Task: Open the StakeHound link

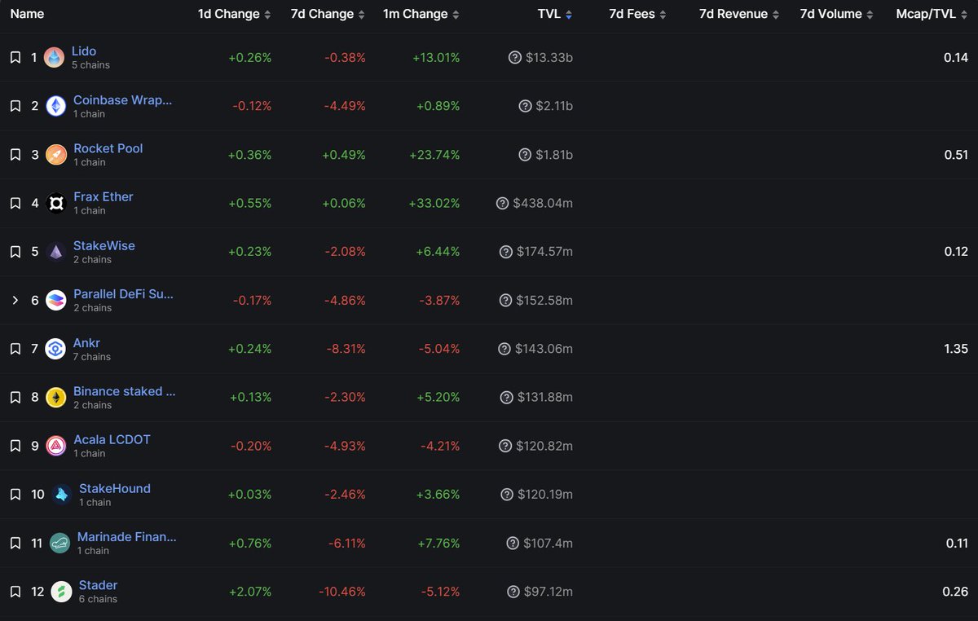Action: (x=115, y=488)
